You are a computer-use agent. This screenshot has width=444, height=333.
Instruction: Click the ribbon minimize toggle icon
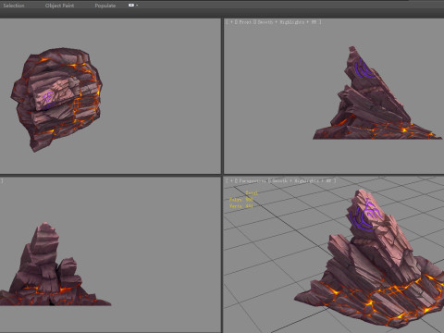[131, 6]
